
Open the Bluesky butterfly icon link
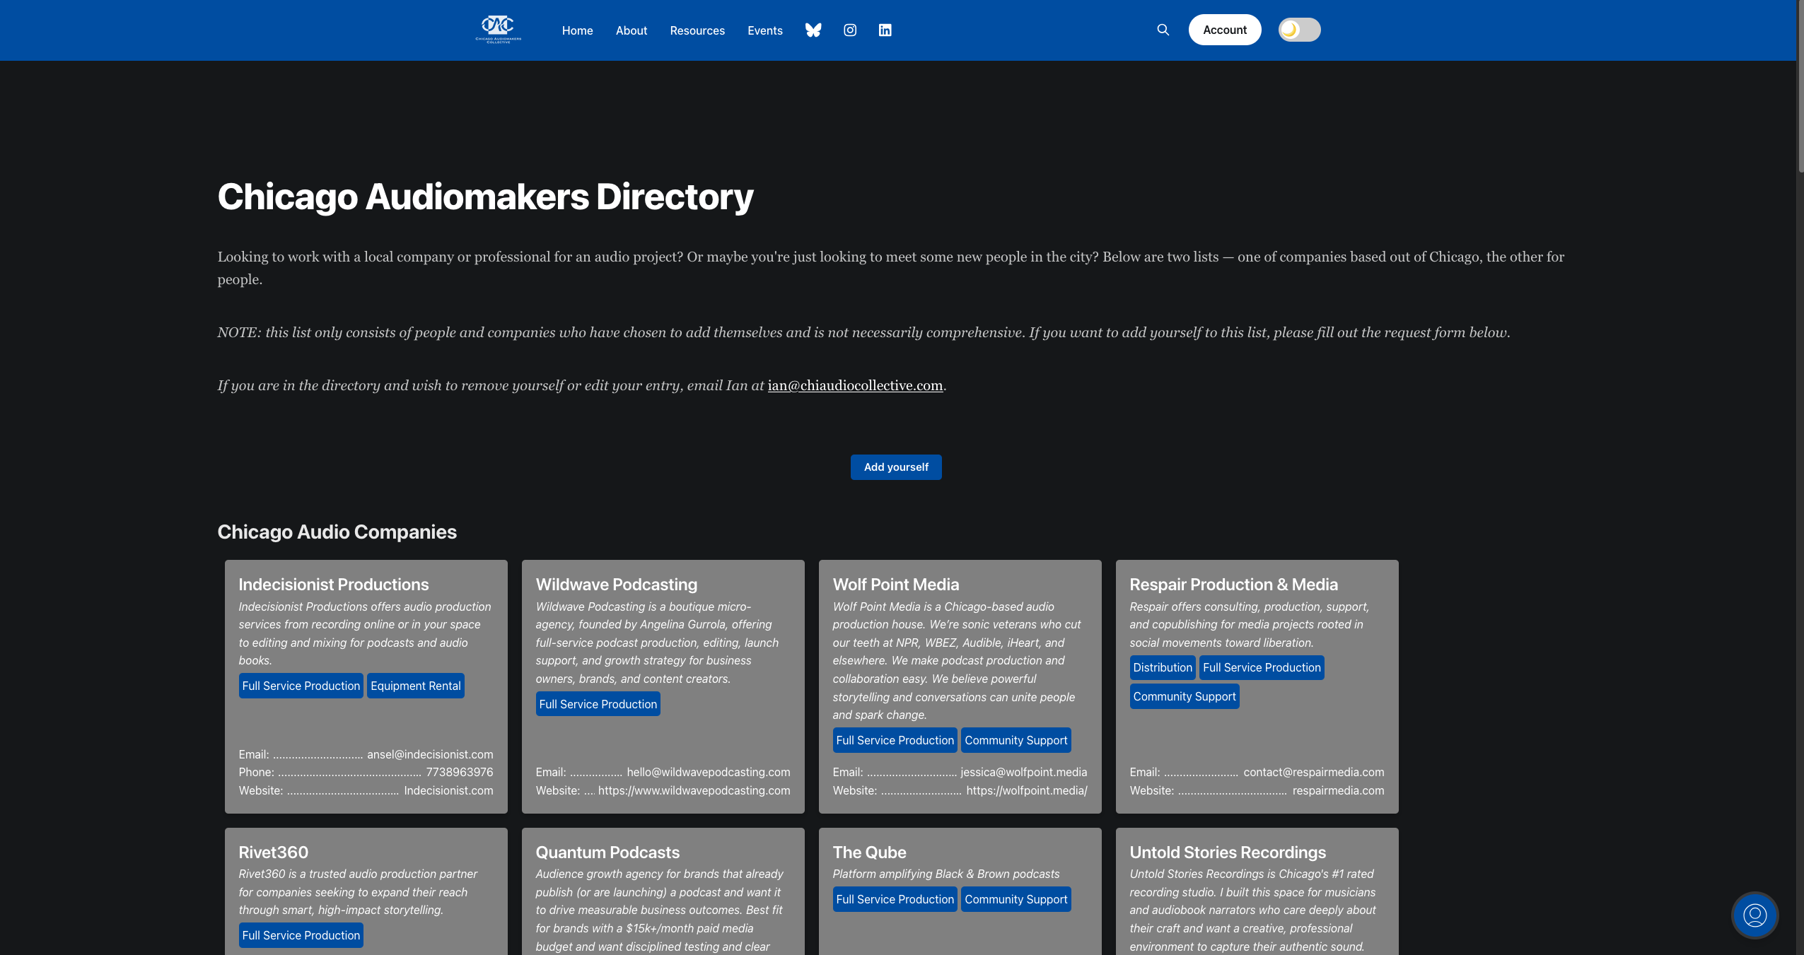point(813,30)
